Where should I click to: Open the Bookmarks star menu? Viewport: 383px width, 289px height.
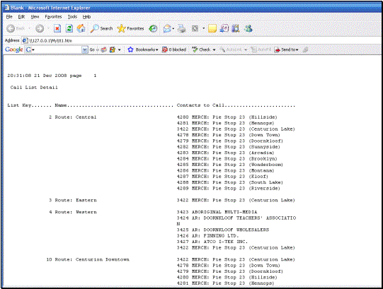pyautogui.click(x=143, y=49)
